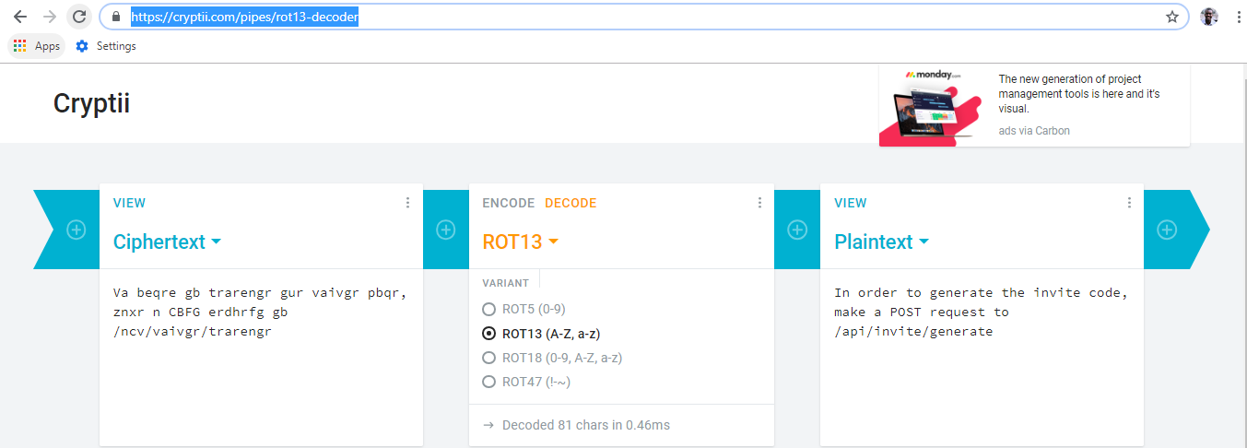Viewport: 1247px width, 448px height.
Task: Expand the Plaintext view type dropdown
Action: (881, 242)
